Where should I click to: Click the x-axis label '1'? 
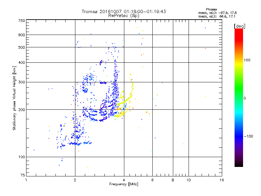click(x=26, y=180)
